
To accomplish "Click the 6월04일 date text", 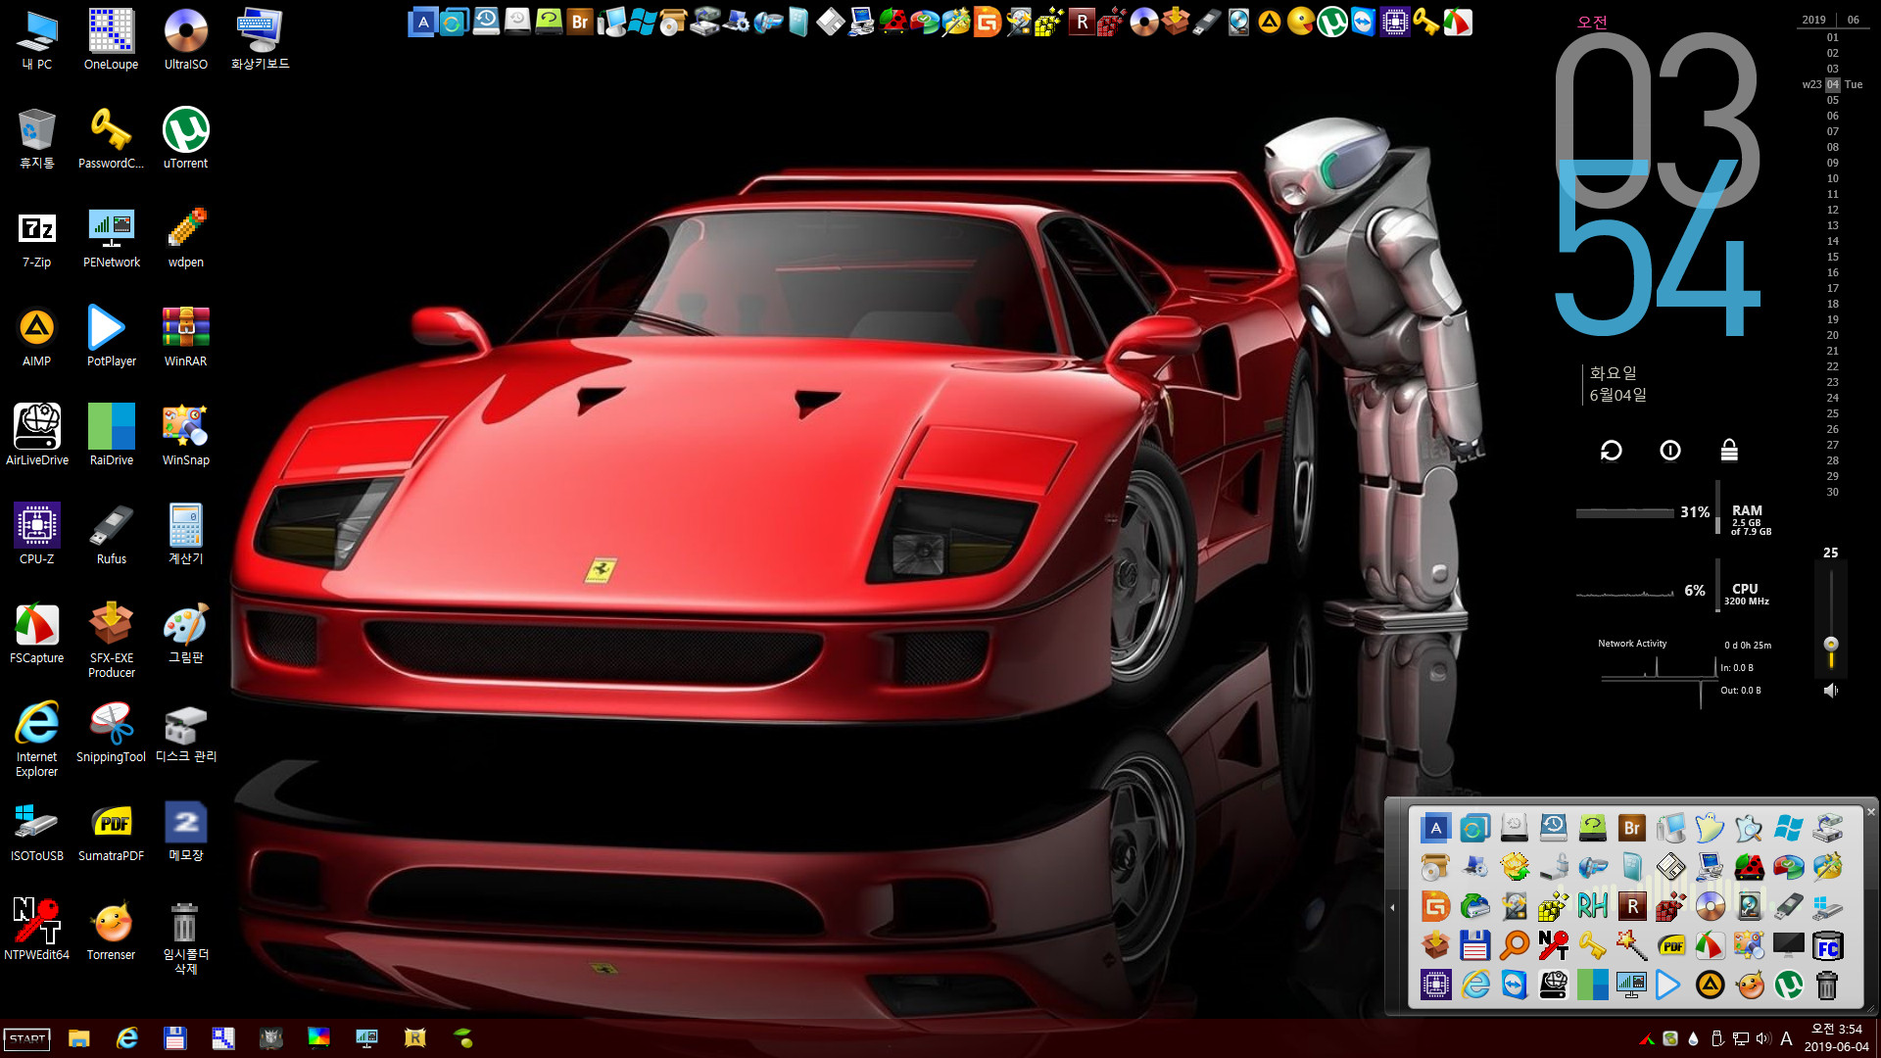I will tap(1617, 395).
